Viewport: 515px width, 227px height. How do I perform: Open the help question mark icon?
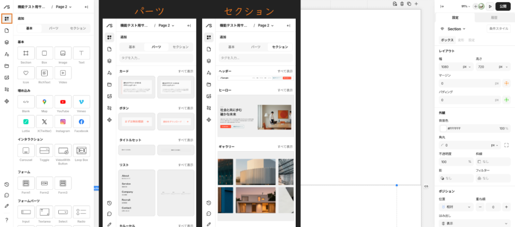tap(7, 220)
